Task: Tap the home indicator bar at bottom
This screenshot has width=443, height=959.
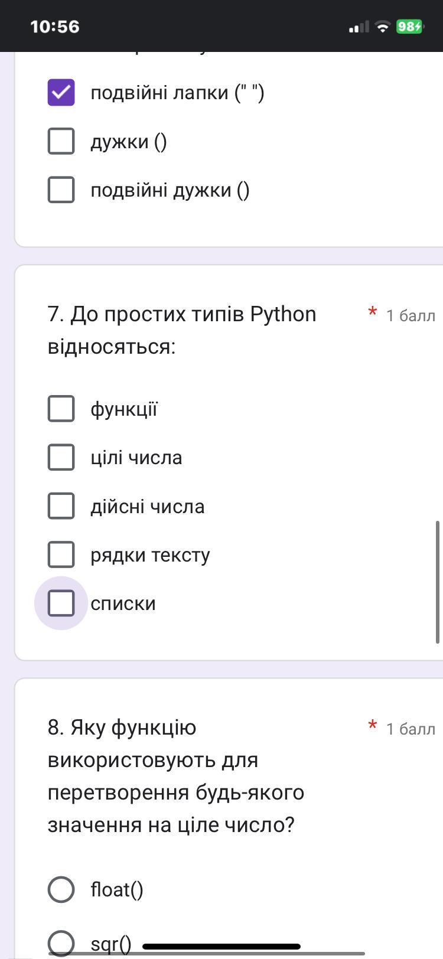Action: point(221,947)
